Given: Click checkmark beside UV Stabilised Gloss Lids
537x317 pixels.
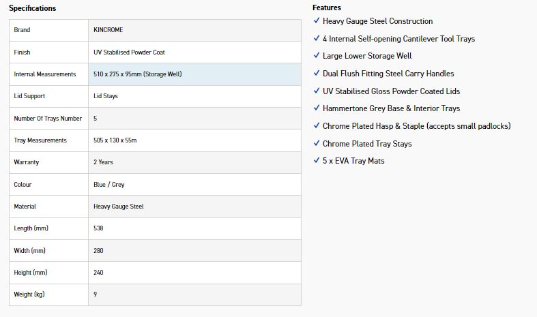Looking at the screenshot, I should [317, 91].
